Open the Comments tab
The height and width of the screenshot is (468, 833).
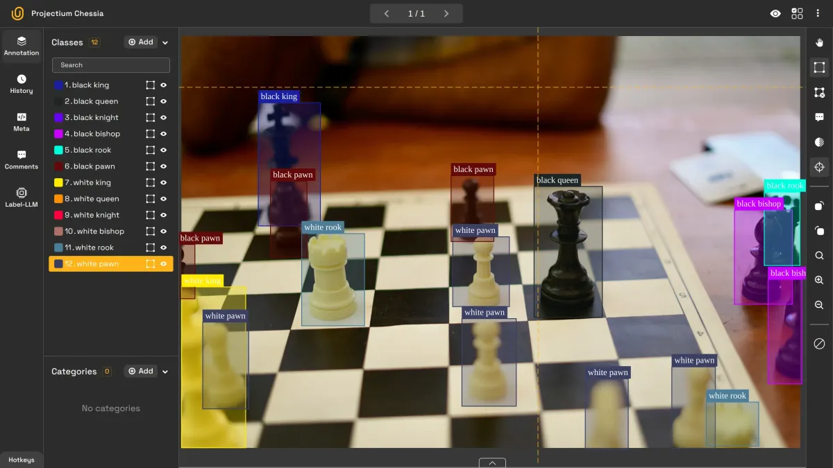(22, 160)
